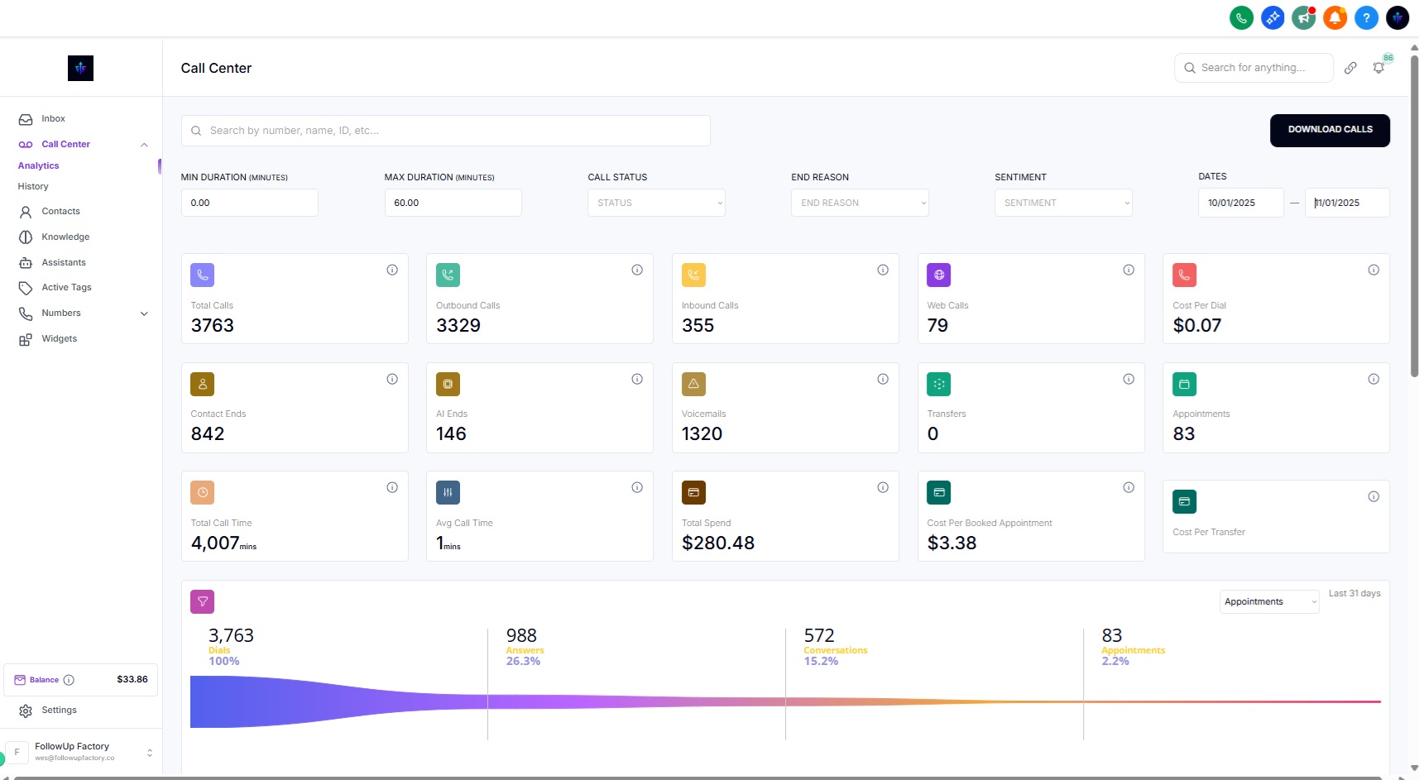Open Active Tags in sidebar

click(66, 288)
